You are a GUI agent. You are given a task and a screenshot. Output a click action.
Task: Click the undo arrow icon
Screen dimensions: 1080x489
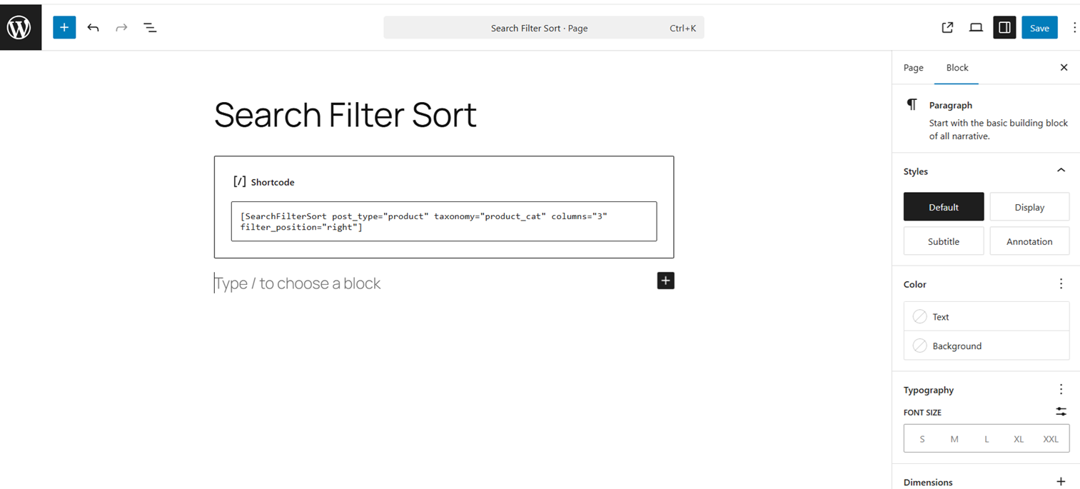[93, 28]
